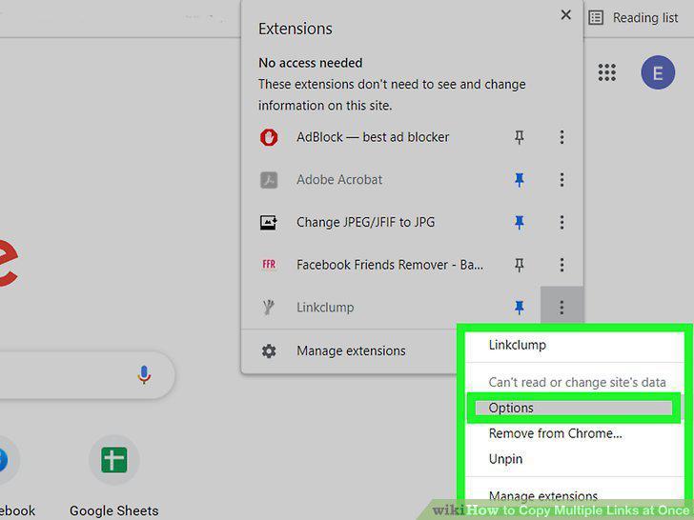The image size is (694, 520).
Task: Select the AdBlock — best ad blocker entry
Action: click(373, 137)
